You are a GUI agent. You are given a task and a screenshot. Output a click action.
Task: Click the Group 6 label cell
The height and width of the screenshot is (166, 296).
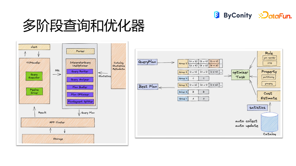(183, 72)
